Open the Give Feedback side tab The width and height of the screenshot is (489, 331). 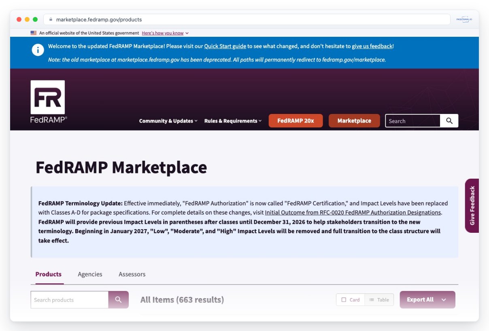(472, 205)
